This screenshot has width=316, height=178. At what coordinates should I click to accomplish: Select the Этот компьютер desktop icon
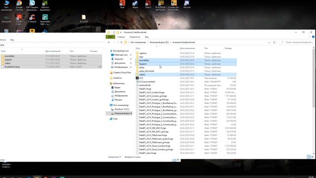(x=6, y=5)
